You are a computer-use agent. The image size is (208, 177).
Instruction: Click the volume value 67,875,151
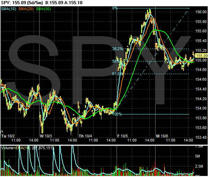(x=43, y=148)
